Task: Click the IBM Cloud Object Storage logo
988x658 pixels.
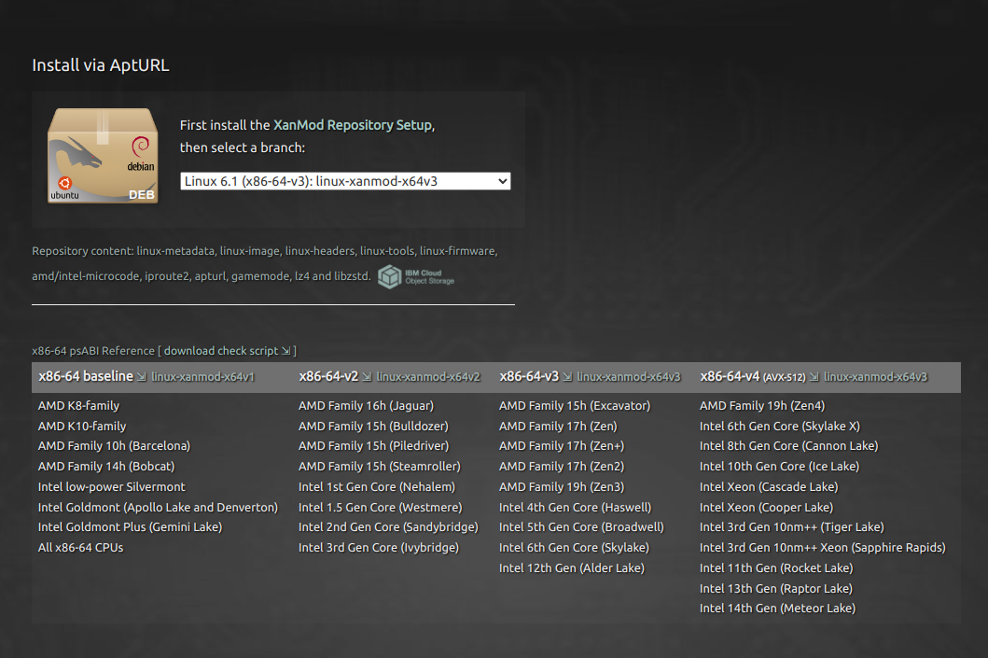Action: [x=416, y=276]
